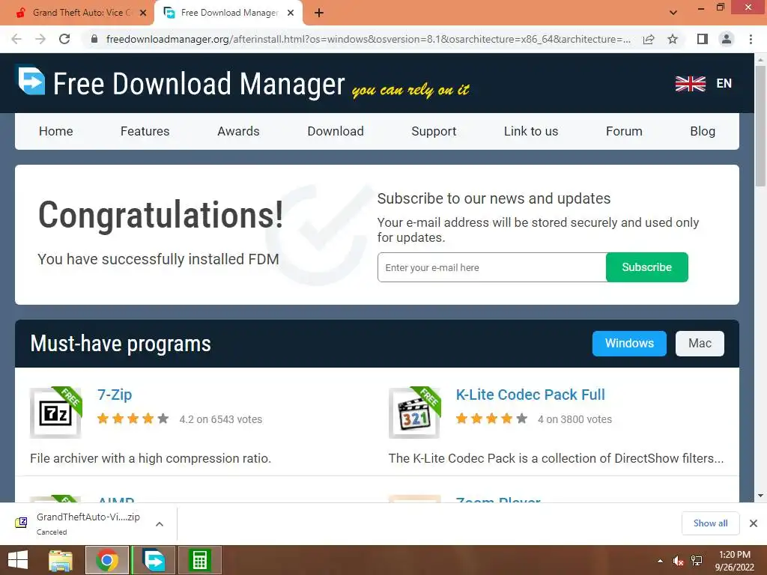This screenshot has width=767, height=575.
Task: Open the Home menu item
Action: pyautogui.click(x=55, y=131)
